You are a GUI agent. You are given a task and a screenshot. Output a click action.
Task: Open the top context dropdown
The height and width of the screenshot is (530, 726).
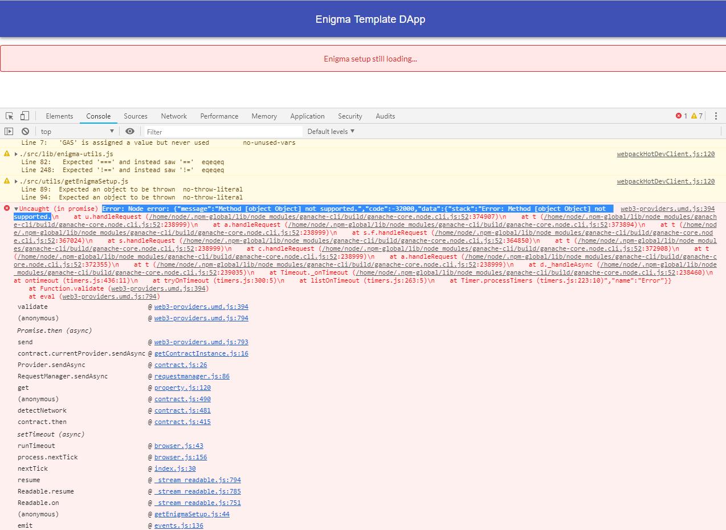coord(77,131)
